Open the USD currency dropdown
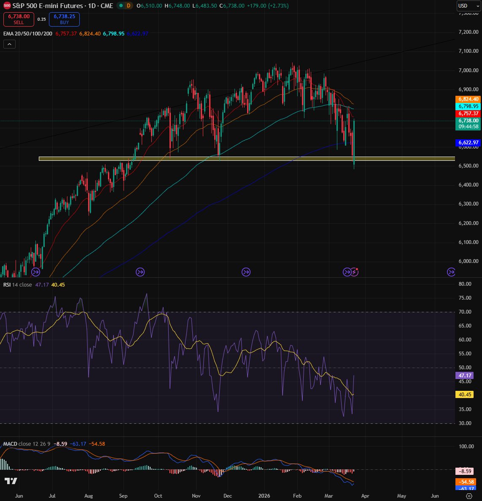Viewport: 482px width, 501px height. pos(469,6)
